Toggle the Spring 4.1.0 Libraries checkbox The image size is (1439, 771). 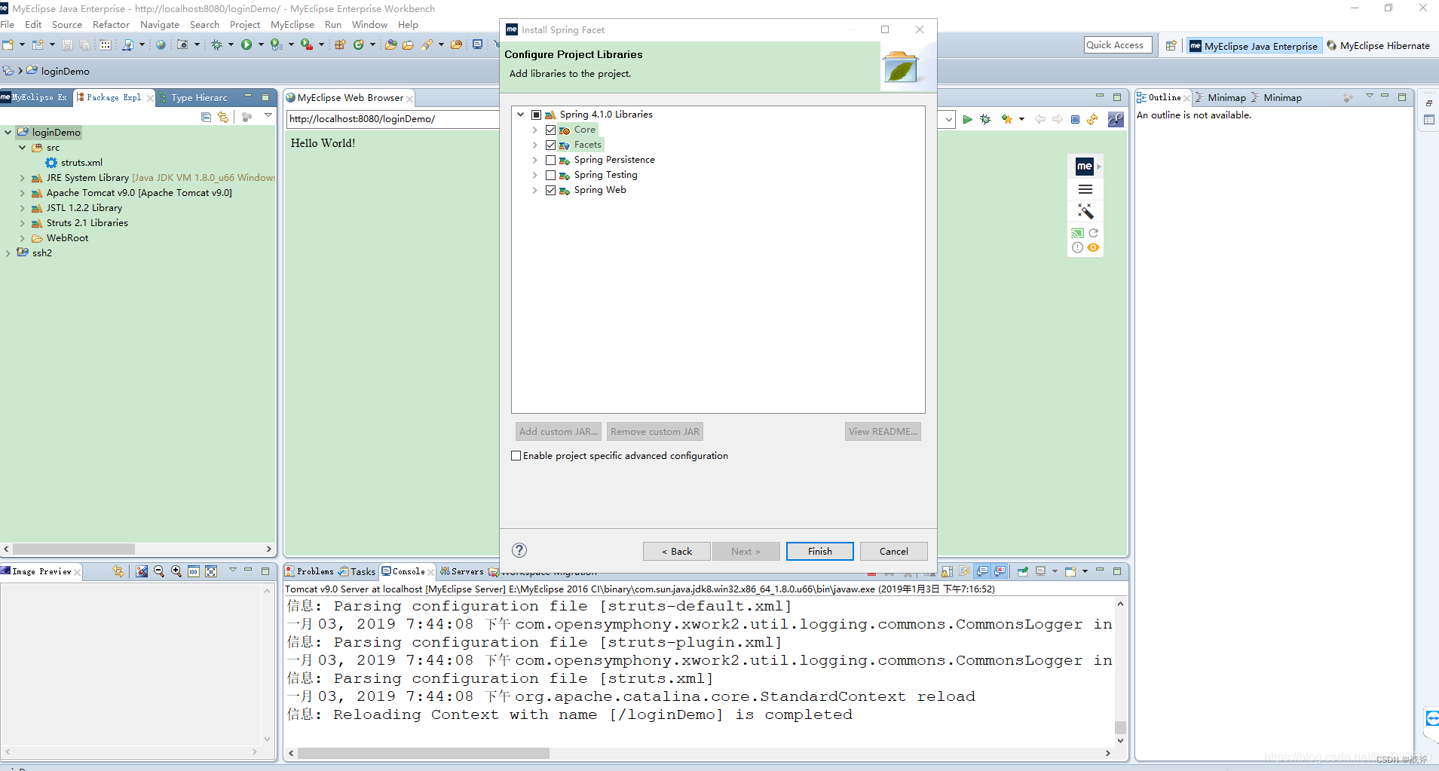pyautogui.click(x=537, y=115)
